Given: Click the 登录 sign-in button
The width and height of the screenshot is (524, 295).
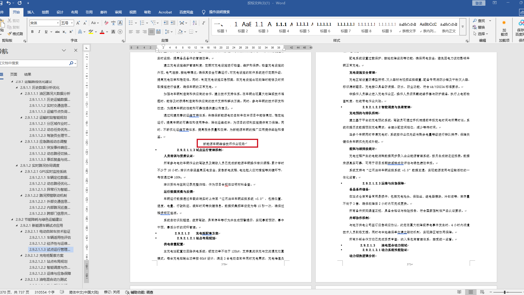Looking at the screenshot, I should [x=479, y=3].
